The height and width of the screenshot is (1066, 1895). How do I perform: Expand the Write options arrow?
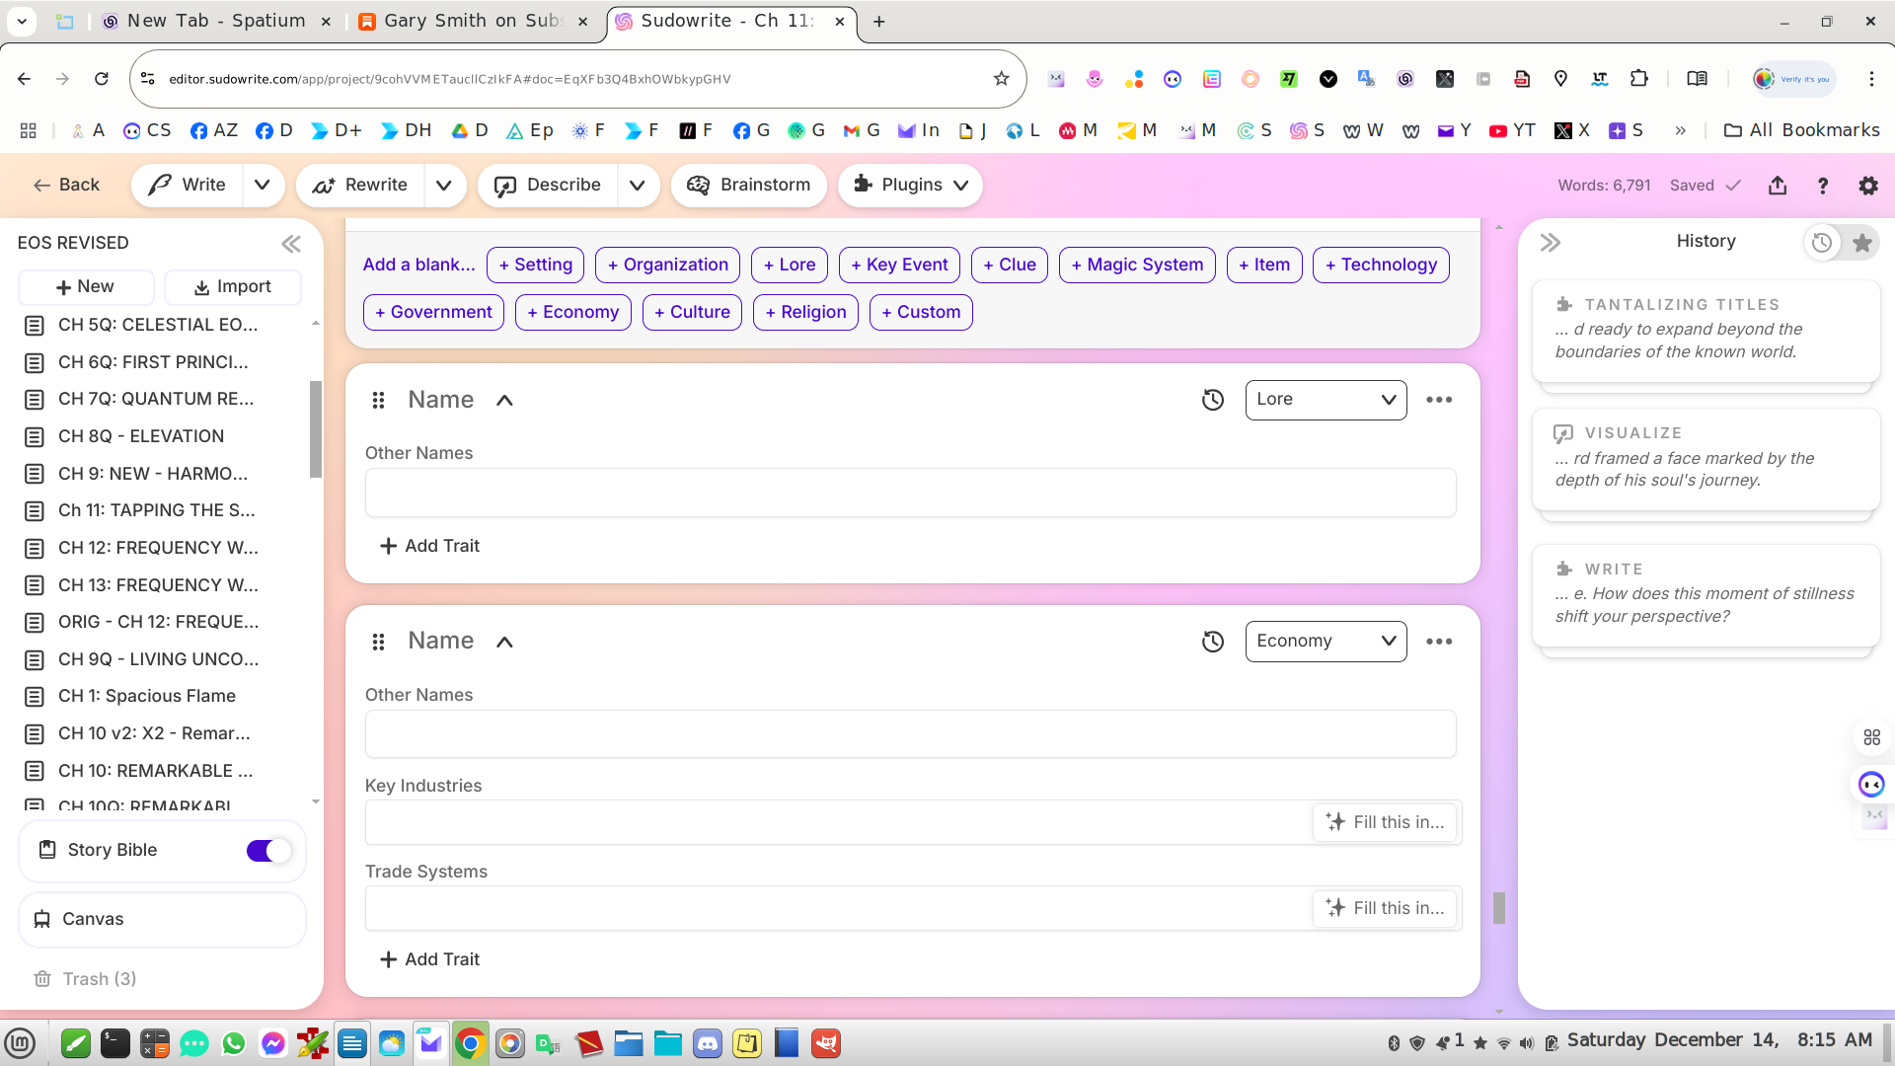tap(263, 185)
